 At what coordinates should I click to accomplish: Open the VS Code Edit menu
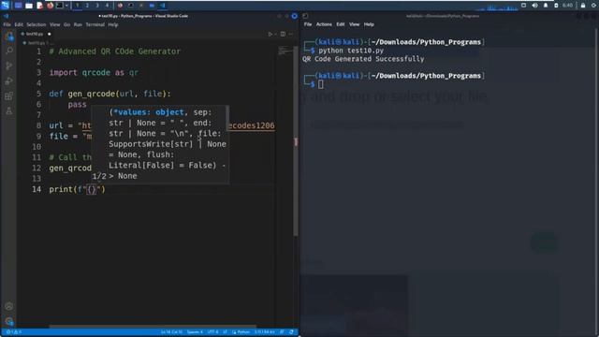click(x=19, y=24)
